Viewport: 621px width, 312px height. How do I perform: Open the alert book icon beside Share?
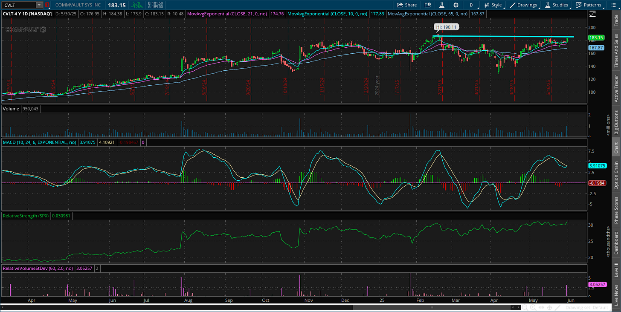(428, 5)
